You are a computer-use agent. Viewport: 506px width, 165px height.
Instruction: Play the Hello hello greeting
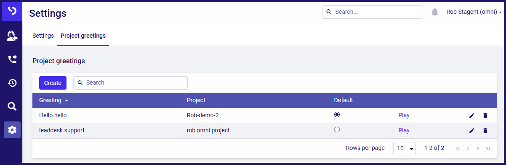coord(404,115)
